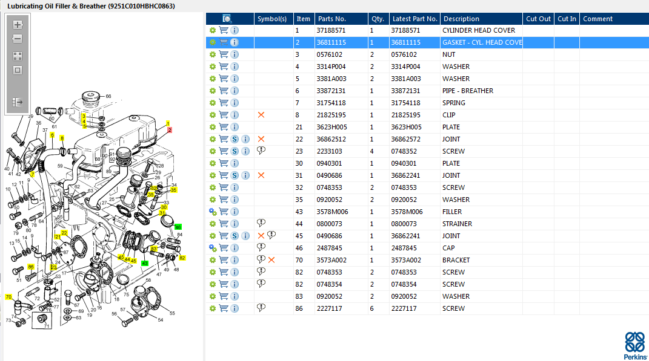Click part number 3381A003
Image resolution: width=649 pixels, height=361 pixels.
[x=331, y=79]
